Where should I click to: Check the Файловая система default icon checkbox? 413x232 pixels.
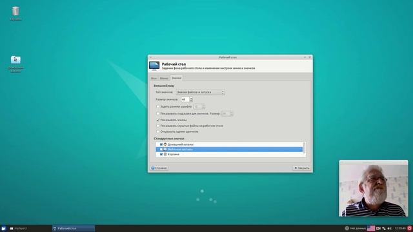(x=161, y=150)
